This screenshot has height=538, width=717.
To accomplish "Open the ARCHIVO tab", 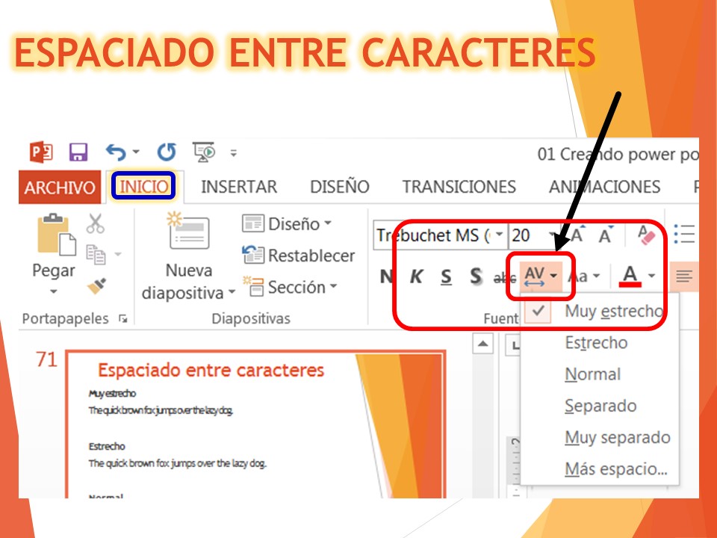I will tap(60, 187).
